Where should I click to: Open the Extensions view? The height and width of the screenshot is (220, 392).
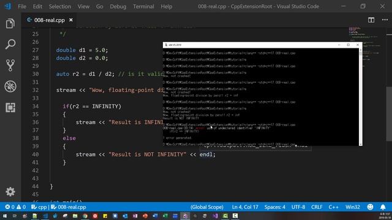(x=10, y=108)
